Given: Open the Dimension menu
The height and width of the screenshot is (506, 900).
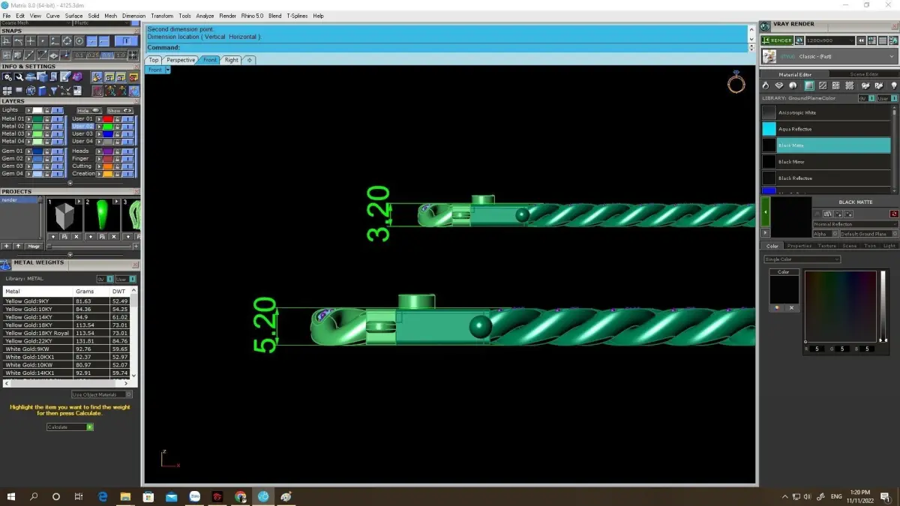Looking at the screenshot, I should point(133,16).
